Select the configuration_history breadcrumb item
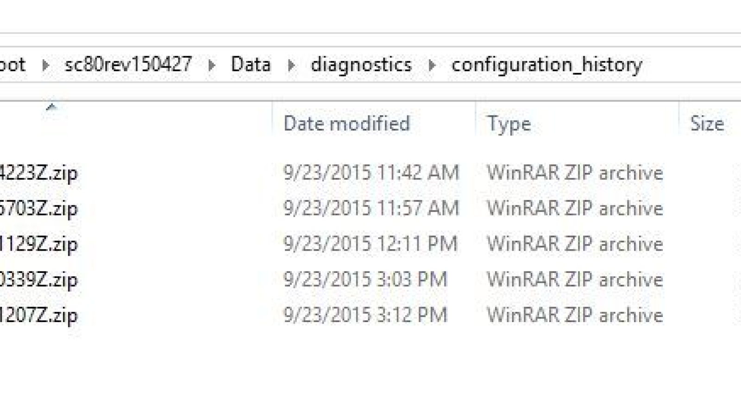This screenshot has height=417, width=741. click(x=547, y=65)
